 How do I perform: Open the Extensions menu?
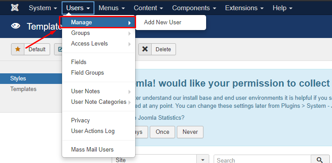[x=244, y=8]
